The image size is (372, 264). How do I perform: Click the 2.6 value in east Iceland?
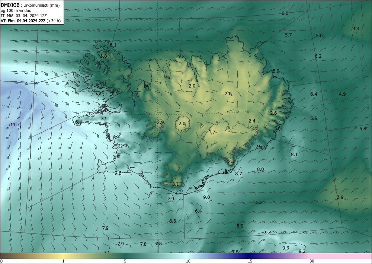coord(273,113)
